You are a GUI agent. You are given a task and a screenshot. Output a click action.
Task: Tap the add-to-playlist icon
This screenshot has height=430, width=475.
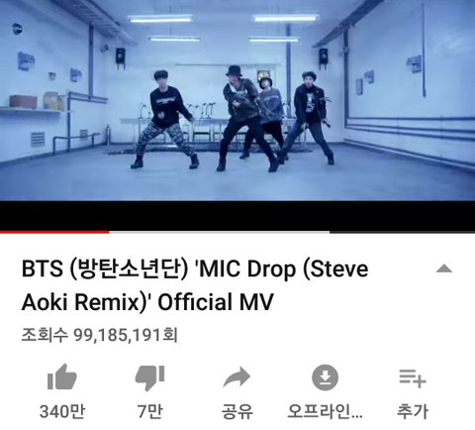(x=413, y=378)
